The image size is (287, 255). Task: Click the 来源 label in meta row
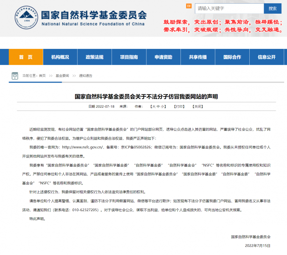pyautogui.click(x=123, y=107)
